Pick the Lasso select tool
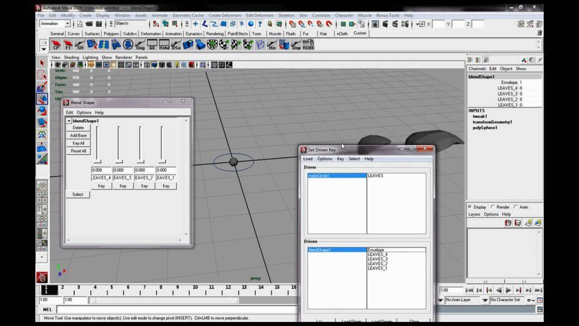579x326 pixels. tap(42, 75)
